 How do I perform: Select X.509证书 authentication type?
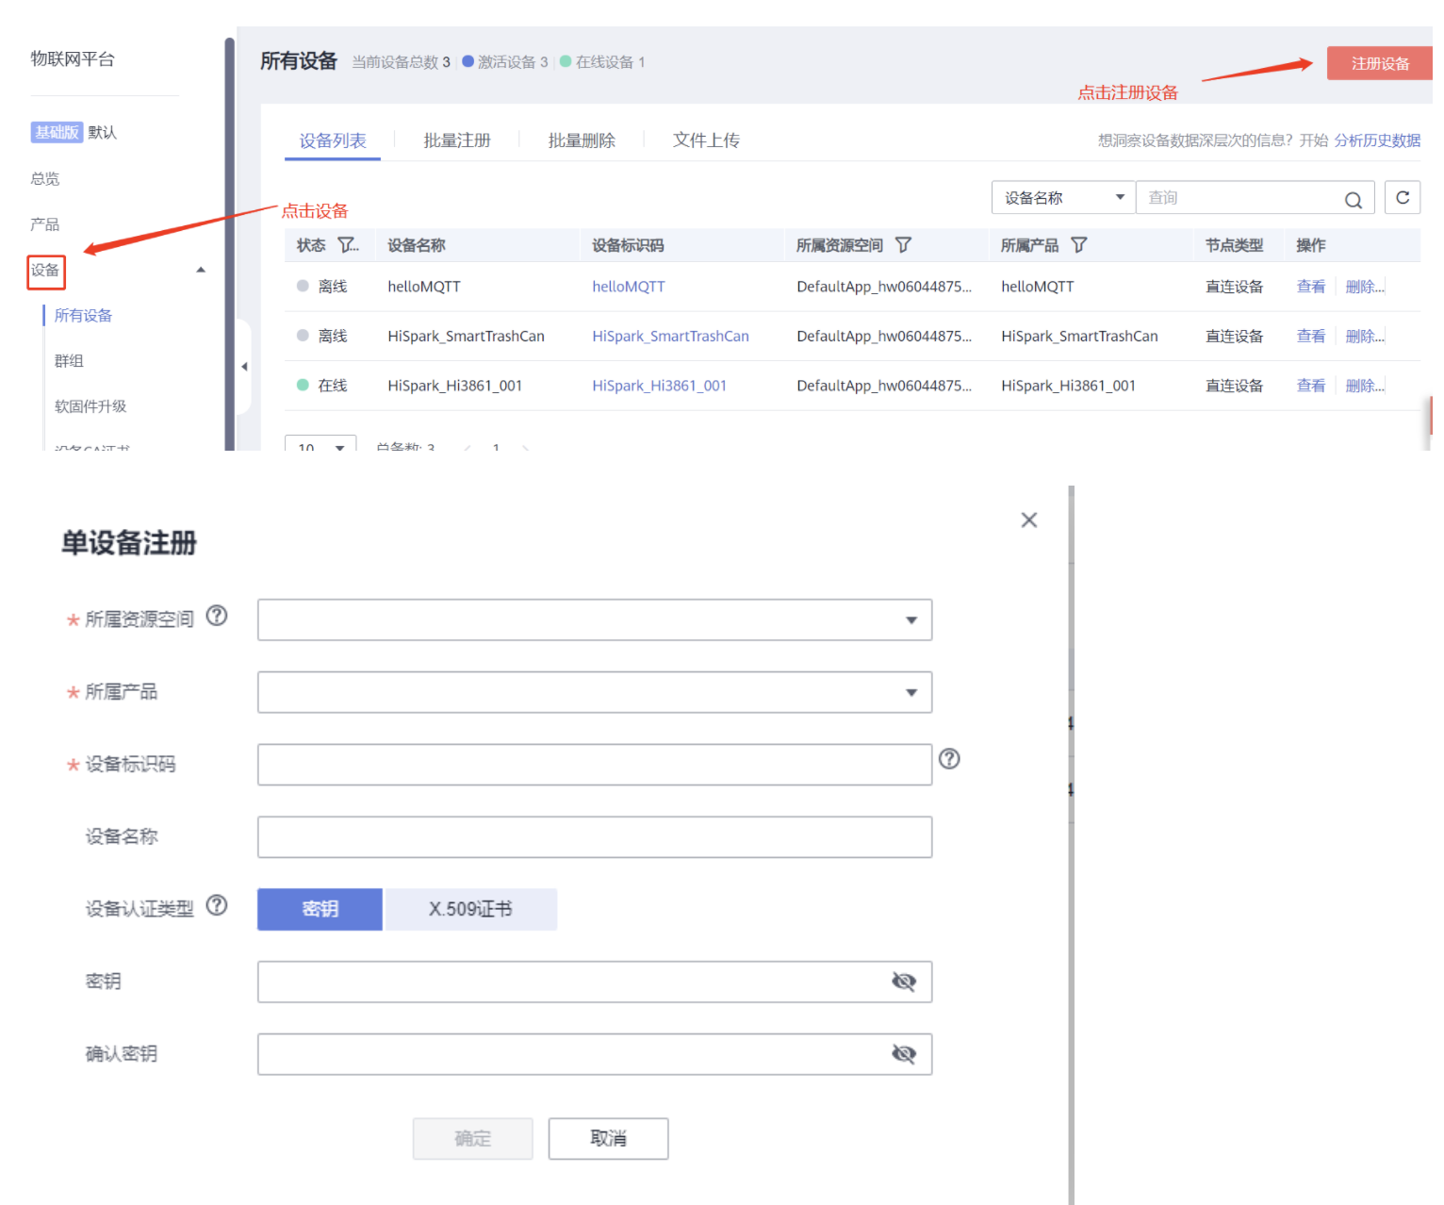pos(470,909)
